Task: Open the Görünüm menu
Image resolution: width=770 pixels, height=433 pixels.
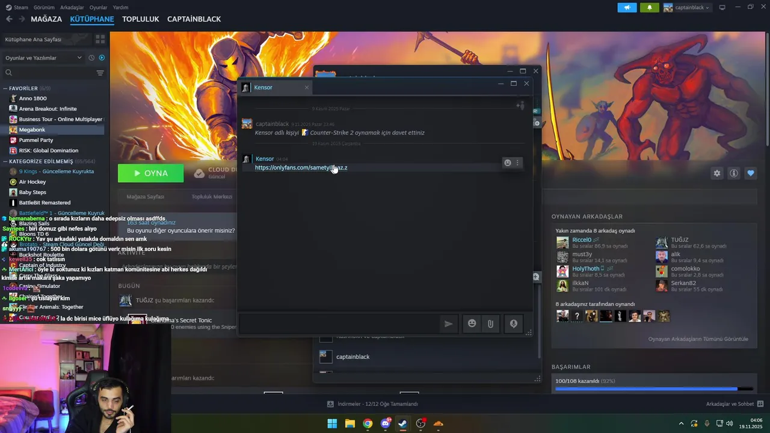Action: pos(44,7)
